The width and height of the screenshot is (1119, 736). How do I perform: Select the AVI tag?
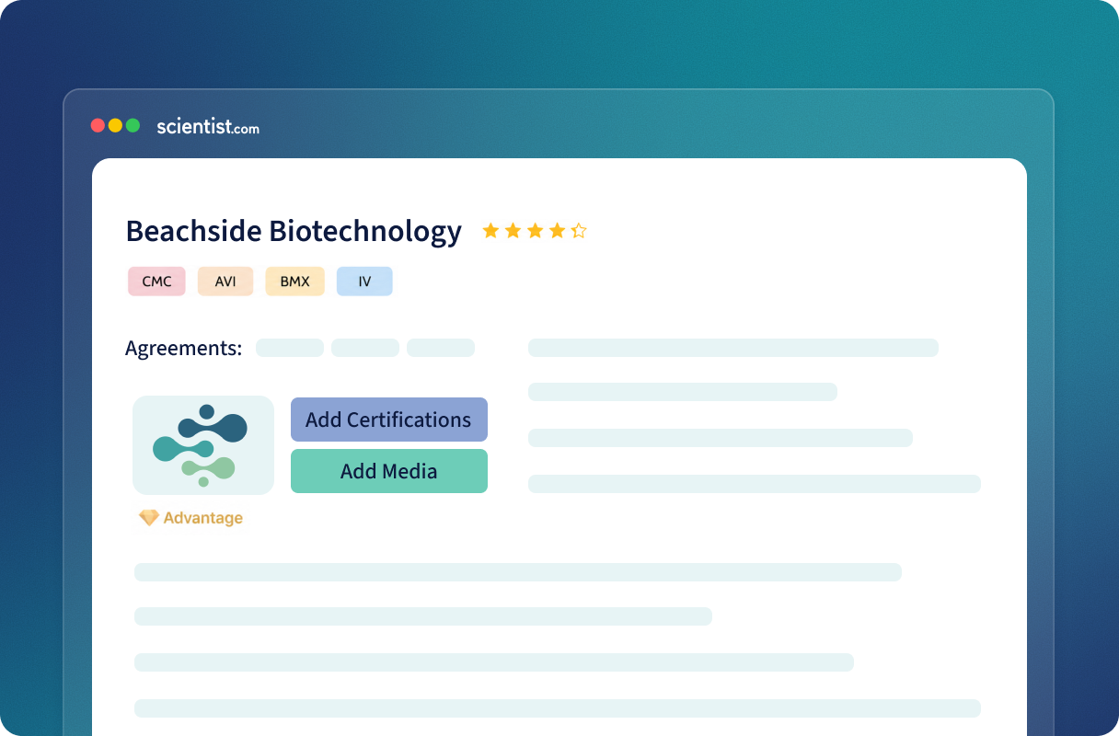click(x=225, y=282)
